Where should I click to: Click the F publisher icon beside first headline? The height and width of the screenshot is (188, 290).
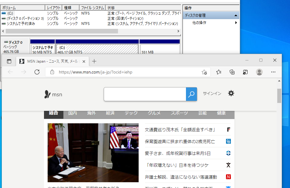[228, 129]
